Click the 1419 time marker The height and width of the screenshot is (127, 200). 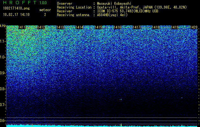(175, 27)
